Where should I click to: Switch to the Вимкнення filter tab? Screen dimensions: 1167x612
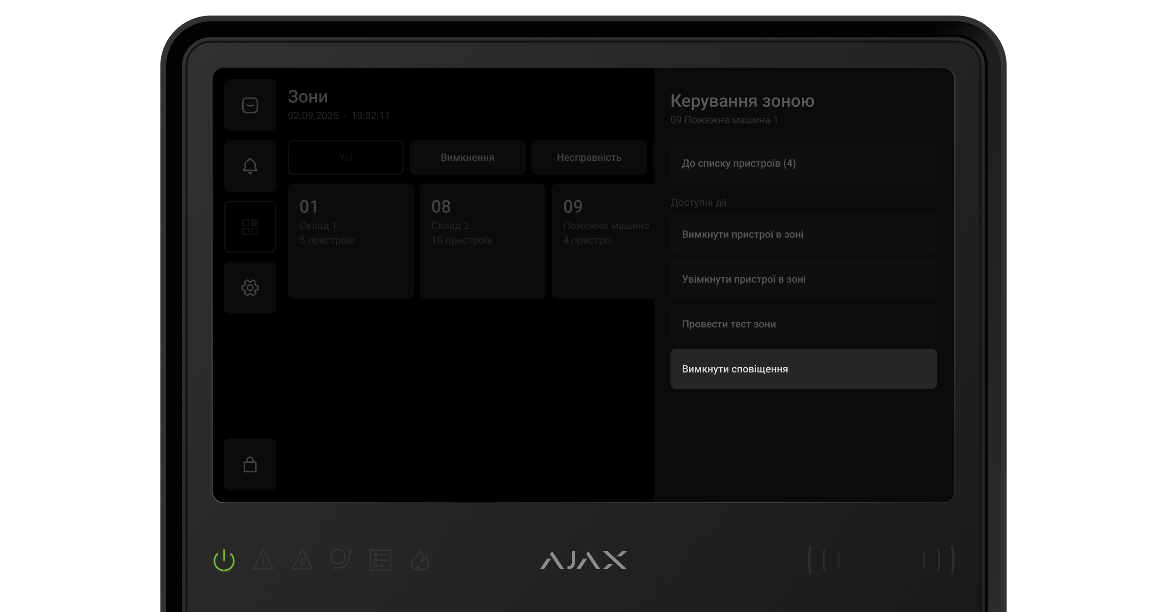tap(467, 157)
